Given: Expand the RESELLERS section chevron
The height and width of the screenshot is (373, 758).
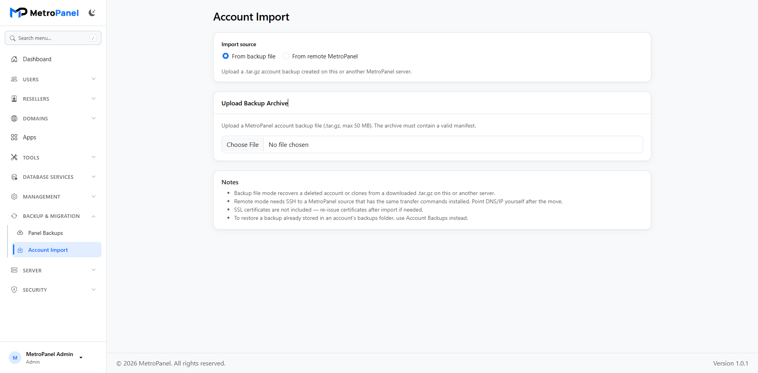Looking at the screenshot, I should pos(94,99).
